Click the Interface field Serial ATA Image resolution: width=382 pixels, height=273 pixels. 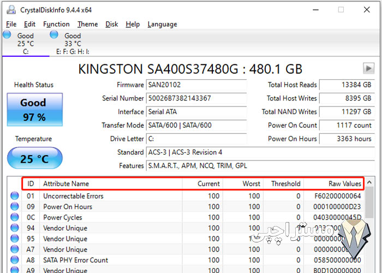tap(196, 111)
